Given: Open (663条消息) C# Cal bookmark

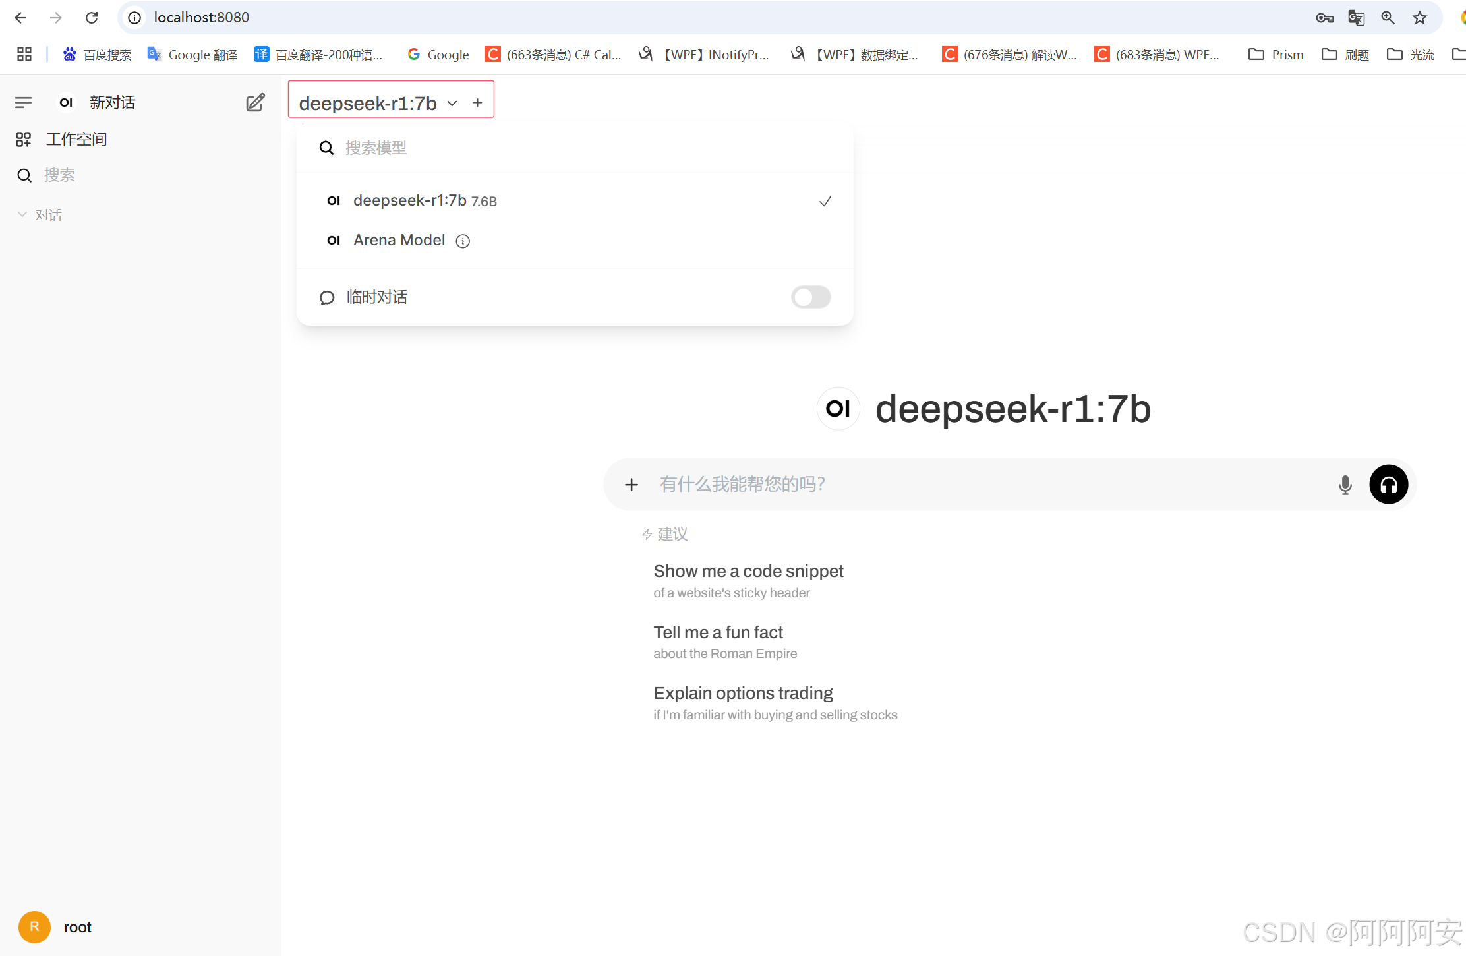Looking at the screenshot, I should tap(554, 55).
